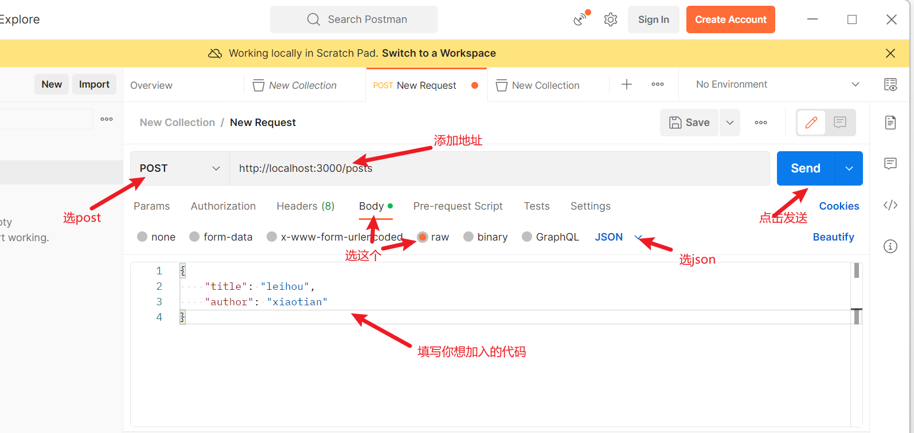Switch to the Settings tab

591,206
